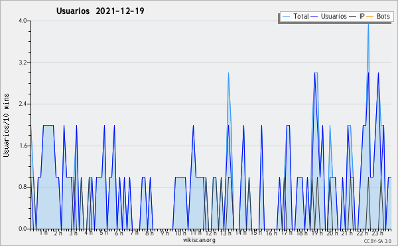Click the orange Bots legend line
Viewport: 398px width, 246px height.
tap(370, 17)
